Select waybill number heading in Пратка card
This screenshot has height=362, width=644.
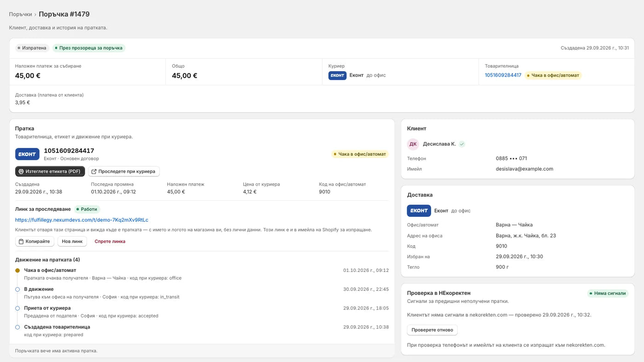69,151
